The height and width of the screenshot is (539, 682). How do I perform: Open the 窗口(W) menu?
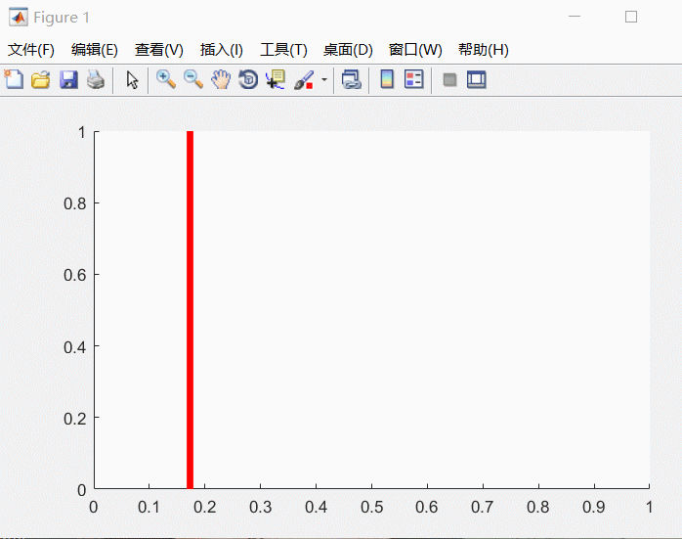pyautogui.click(x=415, y=50)
